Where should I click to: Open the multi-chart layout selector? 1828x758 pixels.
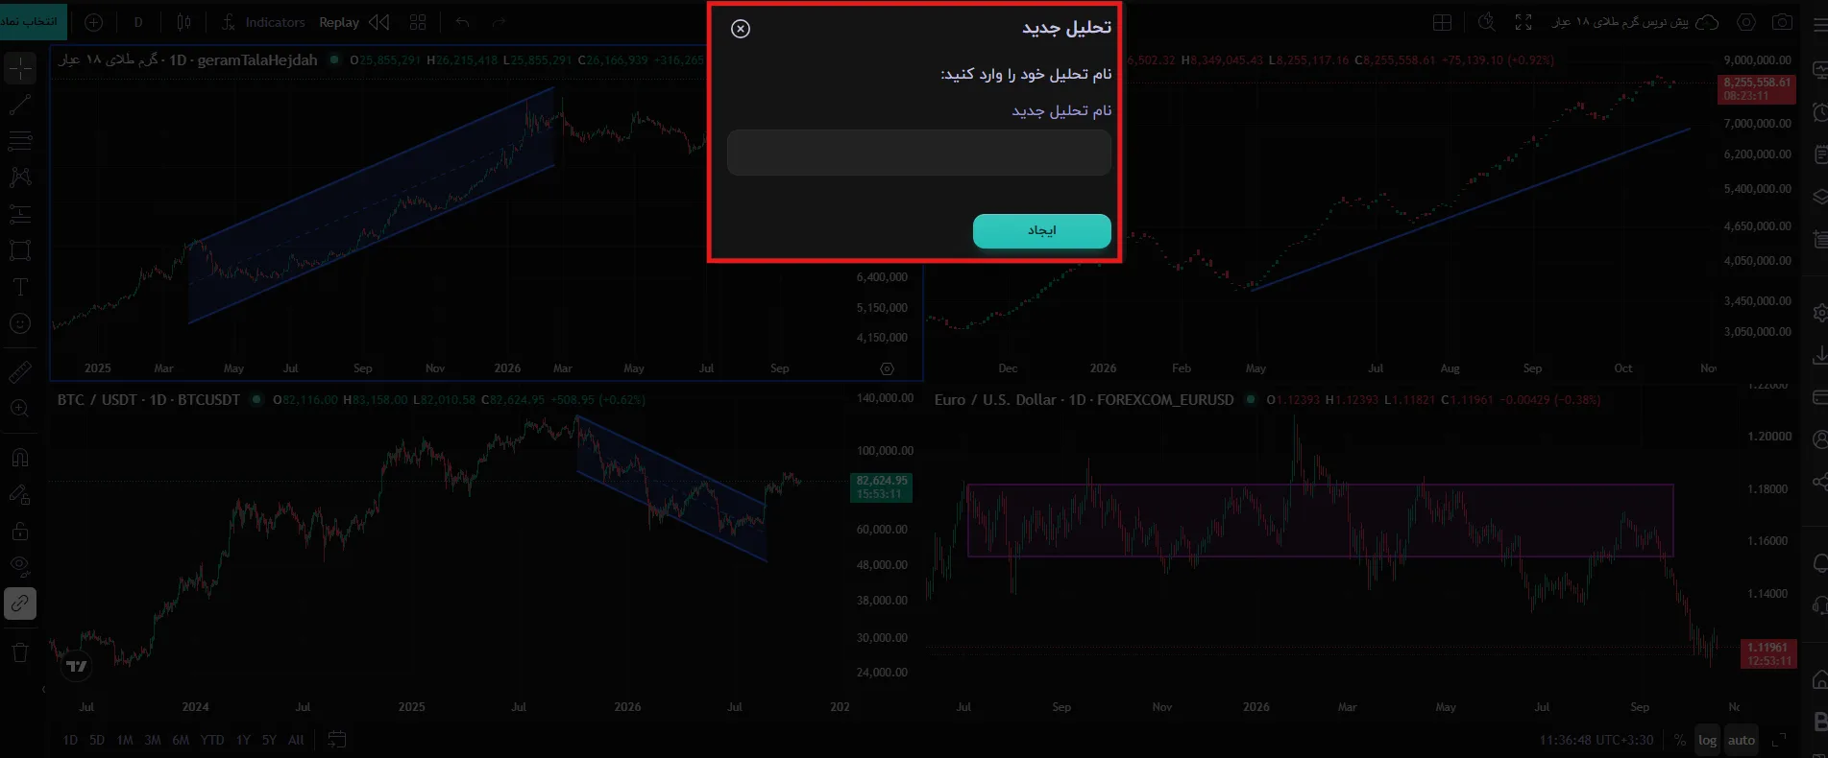1442,22
